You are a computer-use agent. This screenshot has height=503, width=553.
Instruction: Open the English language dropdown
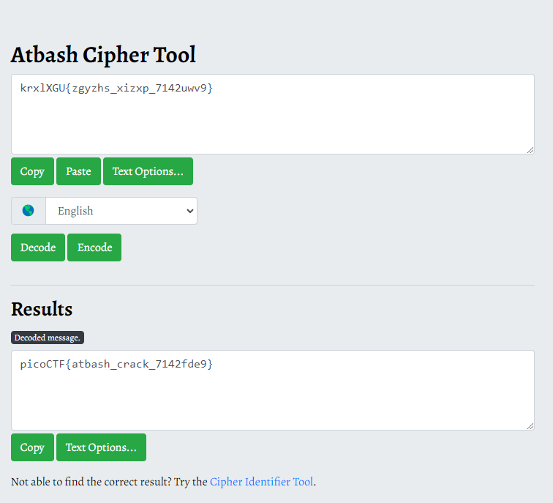(x=121, y=211)
